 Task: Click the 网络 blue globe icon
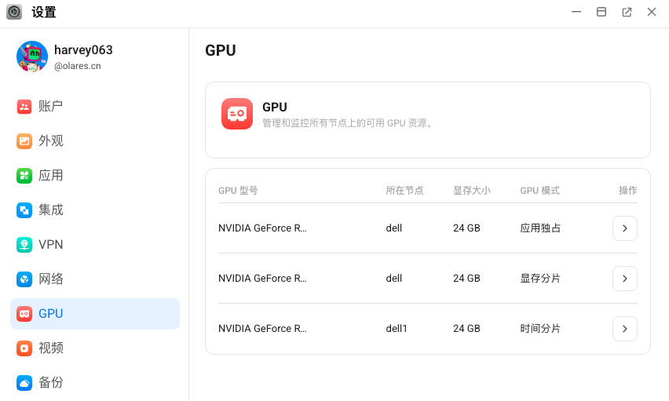[24, 279]
